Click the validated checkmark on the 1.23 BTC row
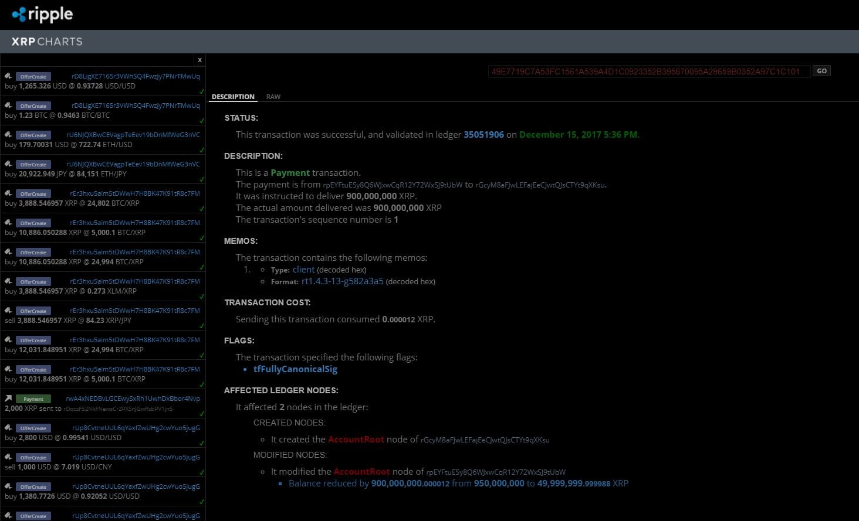859x521 pixels. click(202, 121)
